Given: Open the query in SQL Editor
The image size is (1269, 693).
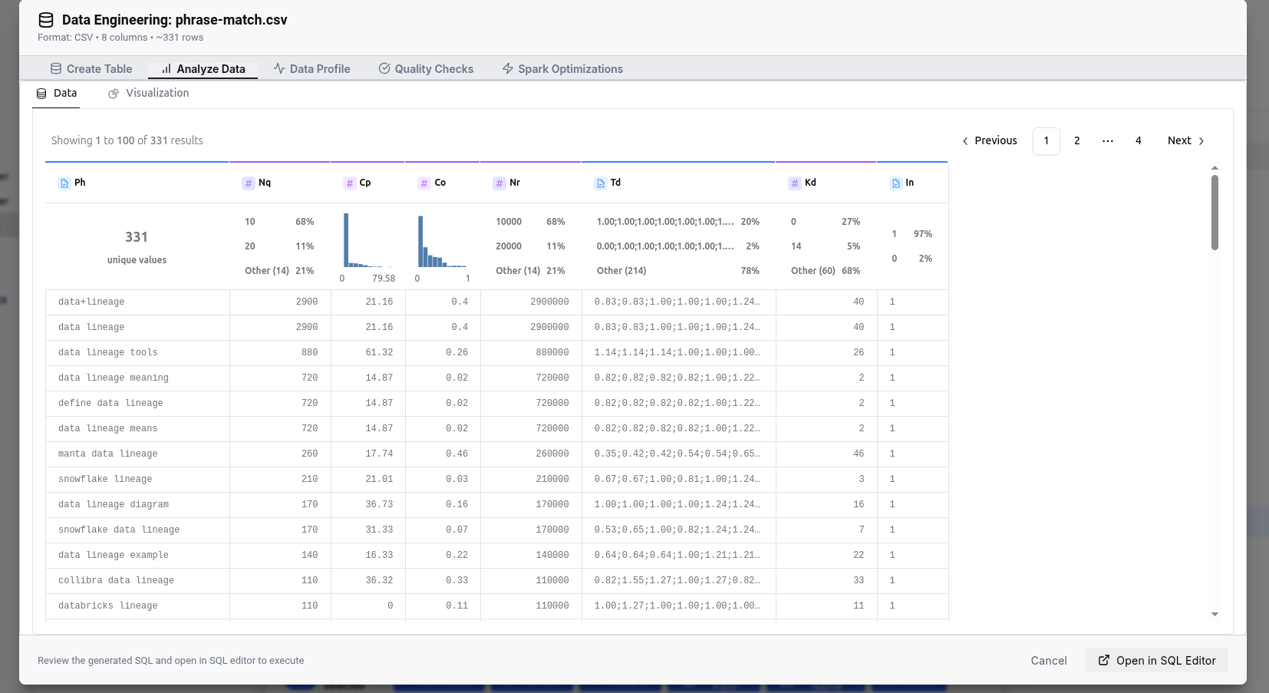Looking at the screenshot, I should click(1156, 660).
